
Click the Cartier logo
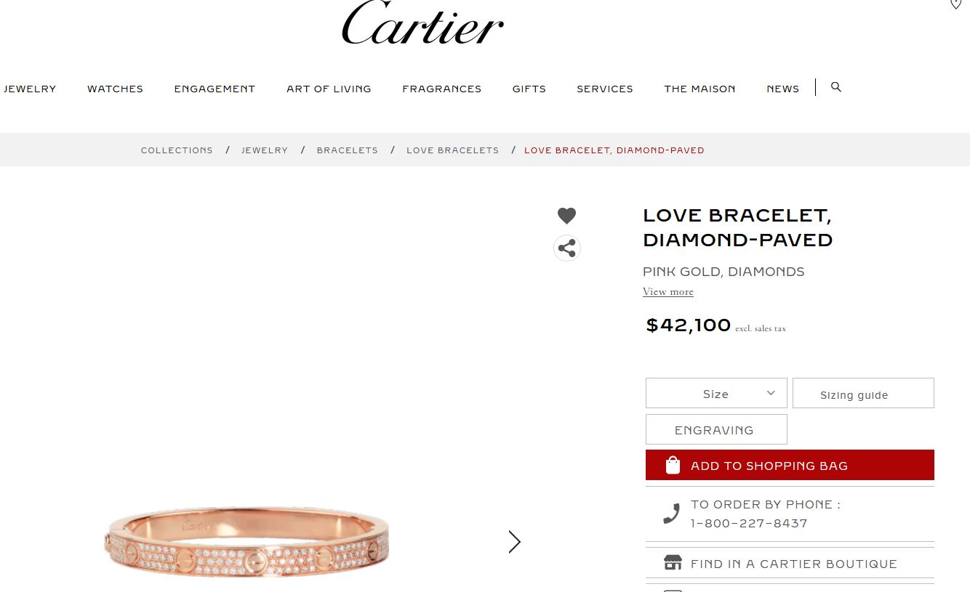coord(422,23)
